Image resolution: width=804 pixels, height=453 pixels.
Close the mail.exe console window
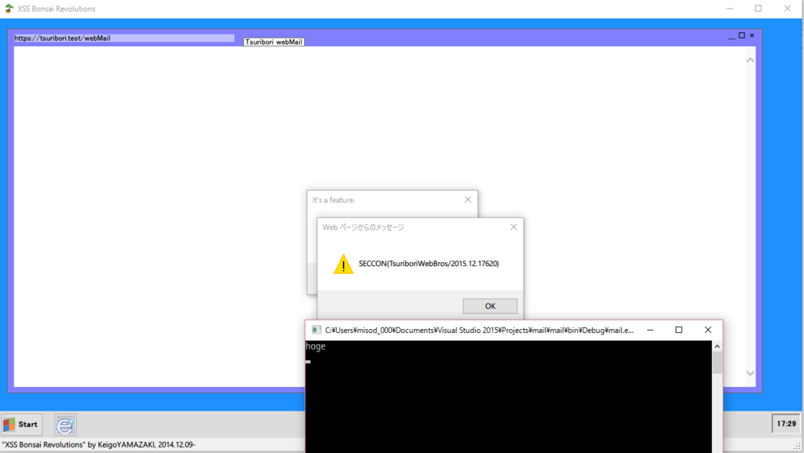[x=708, y=330]
